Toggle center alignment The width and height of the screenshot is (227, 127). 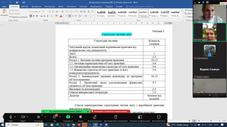(70, 16)
